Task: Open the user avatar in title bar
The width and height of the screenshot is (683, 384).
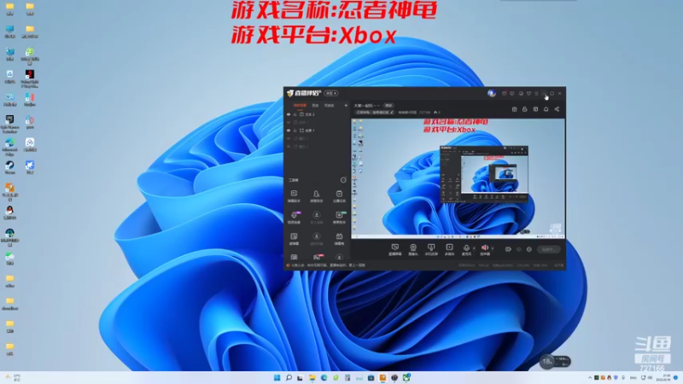Action: pos(492,93)
